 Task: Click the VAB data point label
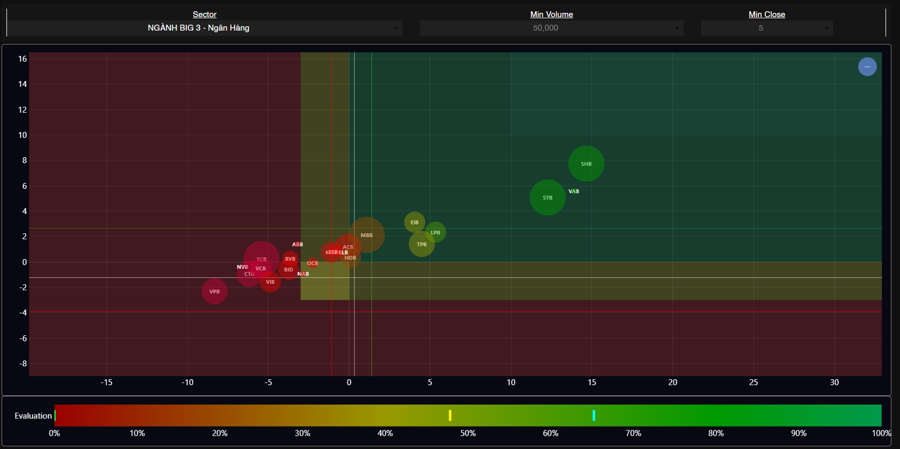574,192
